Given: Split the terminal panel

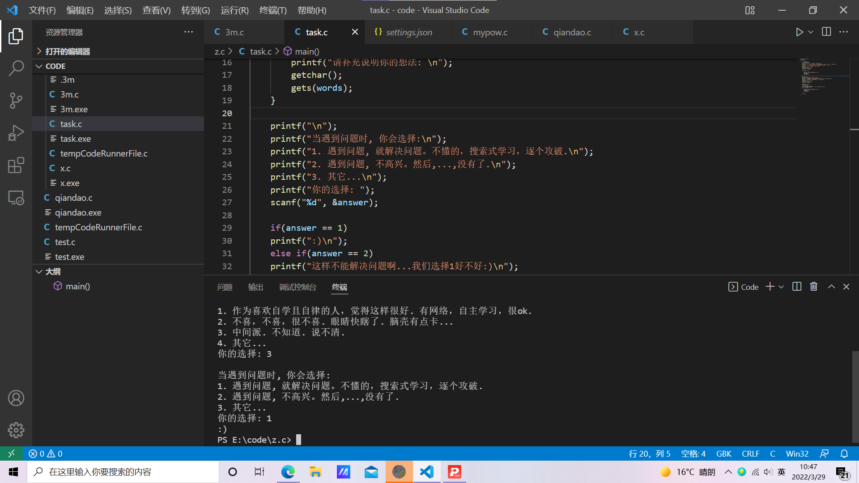Looking at the screenshot, I should [797, 287].
